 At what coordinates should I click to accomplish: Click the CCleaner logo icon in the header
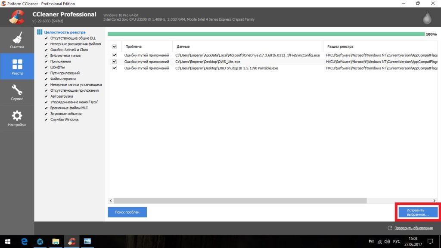pyautogui.click(x=17, y=17)
